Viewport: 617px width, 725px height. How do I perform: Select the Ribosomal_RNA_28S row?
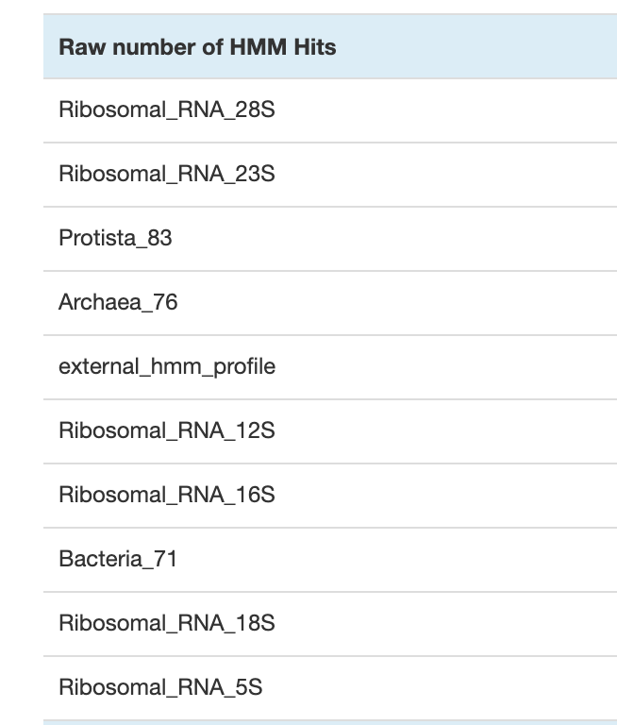click(167, 110)
